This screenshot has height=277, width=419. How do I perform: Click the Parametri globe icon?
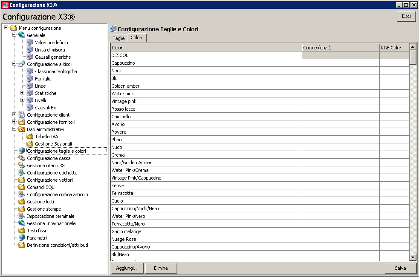click(22, 237)
